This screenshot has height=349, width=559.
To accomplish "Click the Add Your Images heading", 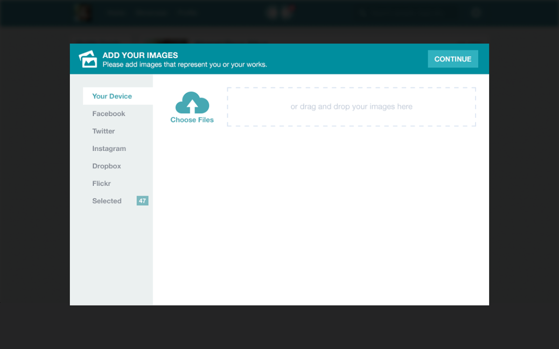I will click(x=140, y=55).
